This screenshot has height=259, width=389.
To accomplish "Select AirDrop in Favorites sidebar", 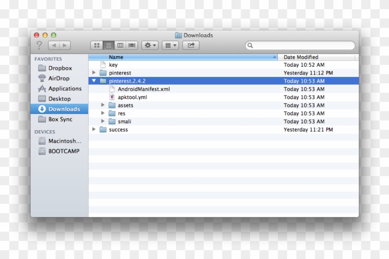I will [x=59, y=78].
